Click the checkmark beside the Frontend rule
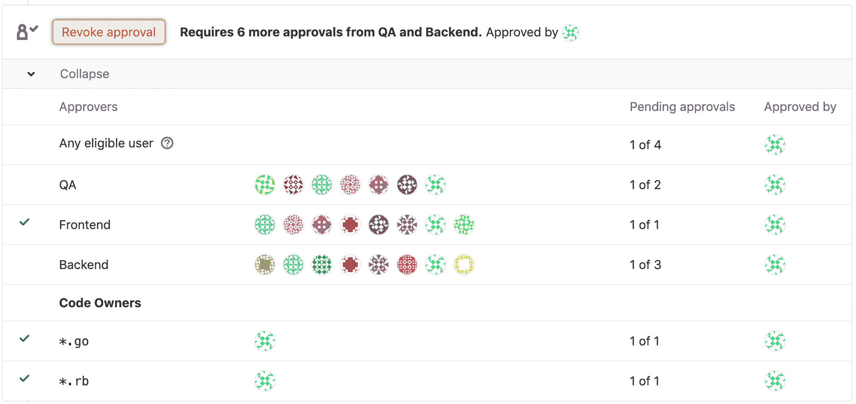856x404 pixels. coord(25,222)
